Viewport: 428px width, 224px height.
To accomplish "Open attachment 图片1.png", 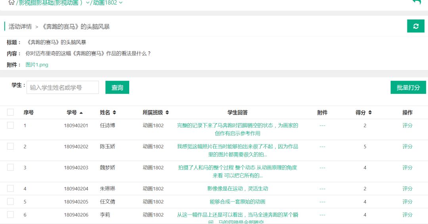I will click(37, 65).
